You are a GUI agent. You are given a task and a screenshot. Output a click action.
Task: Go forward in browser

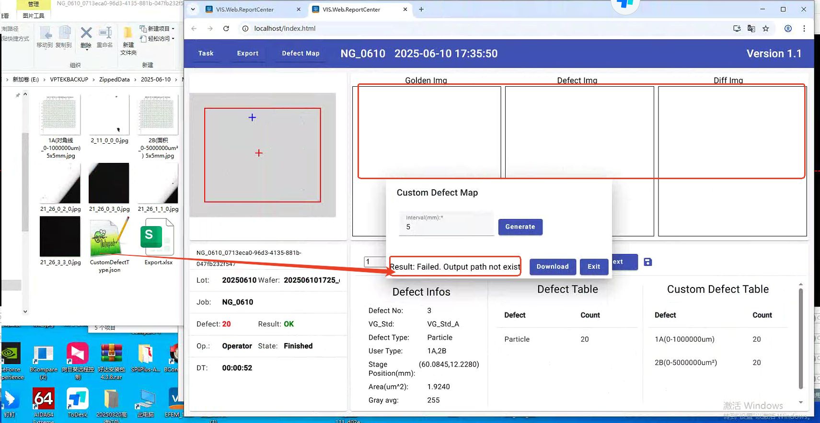tap(210, 28)
